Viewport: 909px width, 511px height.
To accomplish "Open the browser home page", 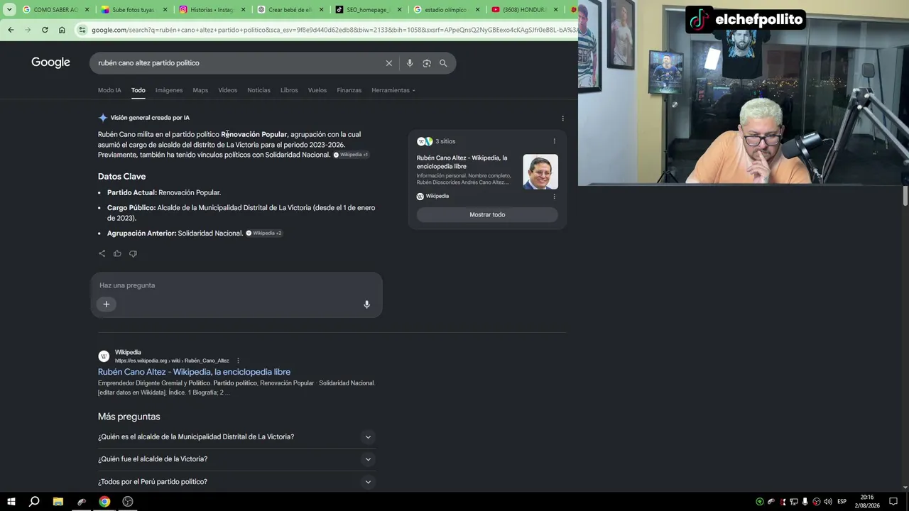I will [62, 30].
